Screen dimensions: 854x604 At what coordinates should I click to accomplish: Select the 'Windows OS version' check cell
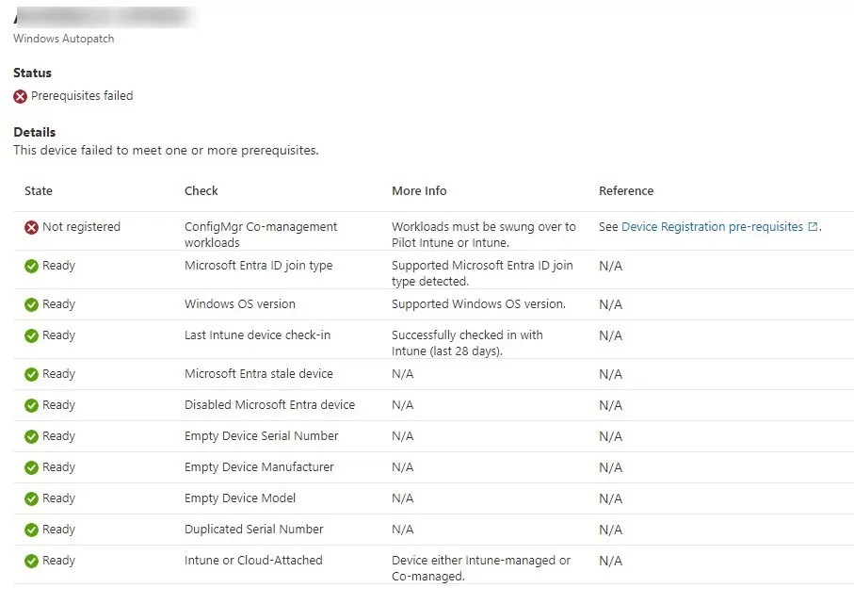[240, 304]
